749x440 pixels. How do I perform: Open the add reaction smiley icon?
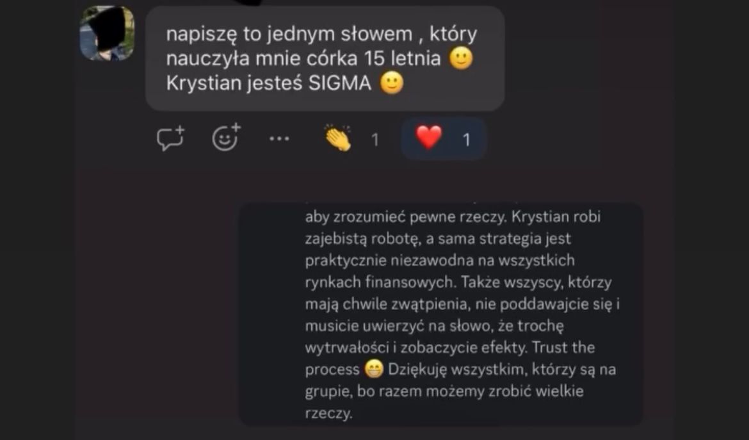coord(226,137)
